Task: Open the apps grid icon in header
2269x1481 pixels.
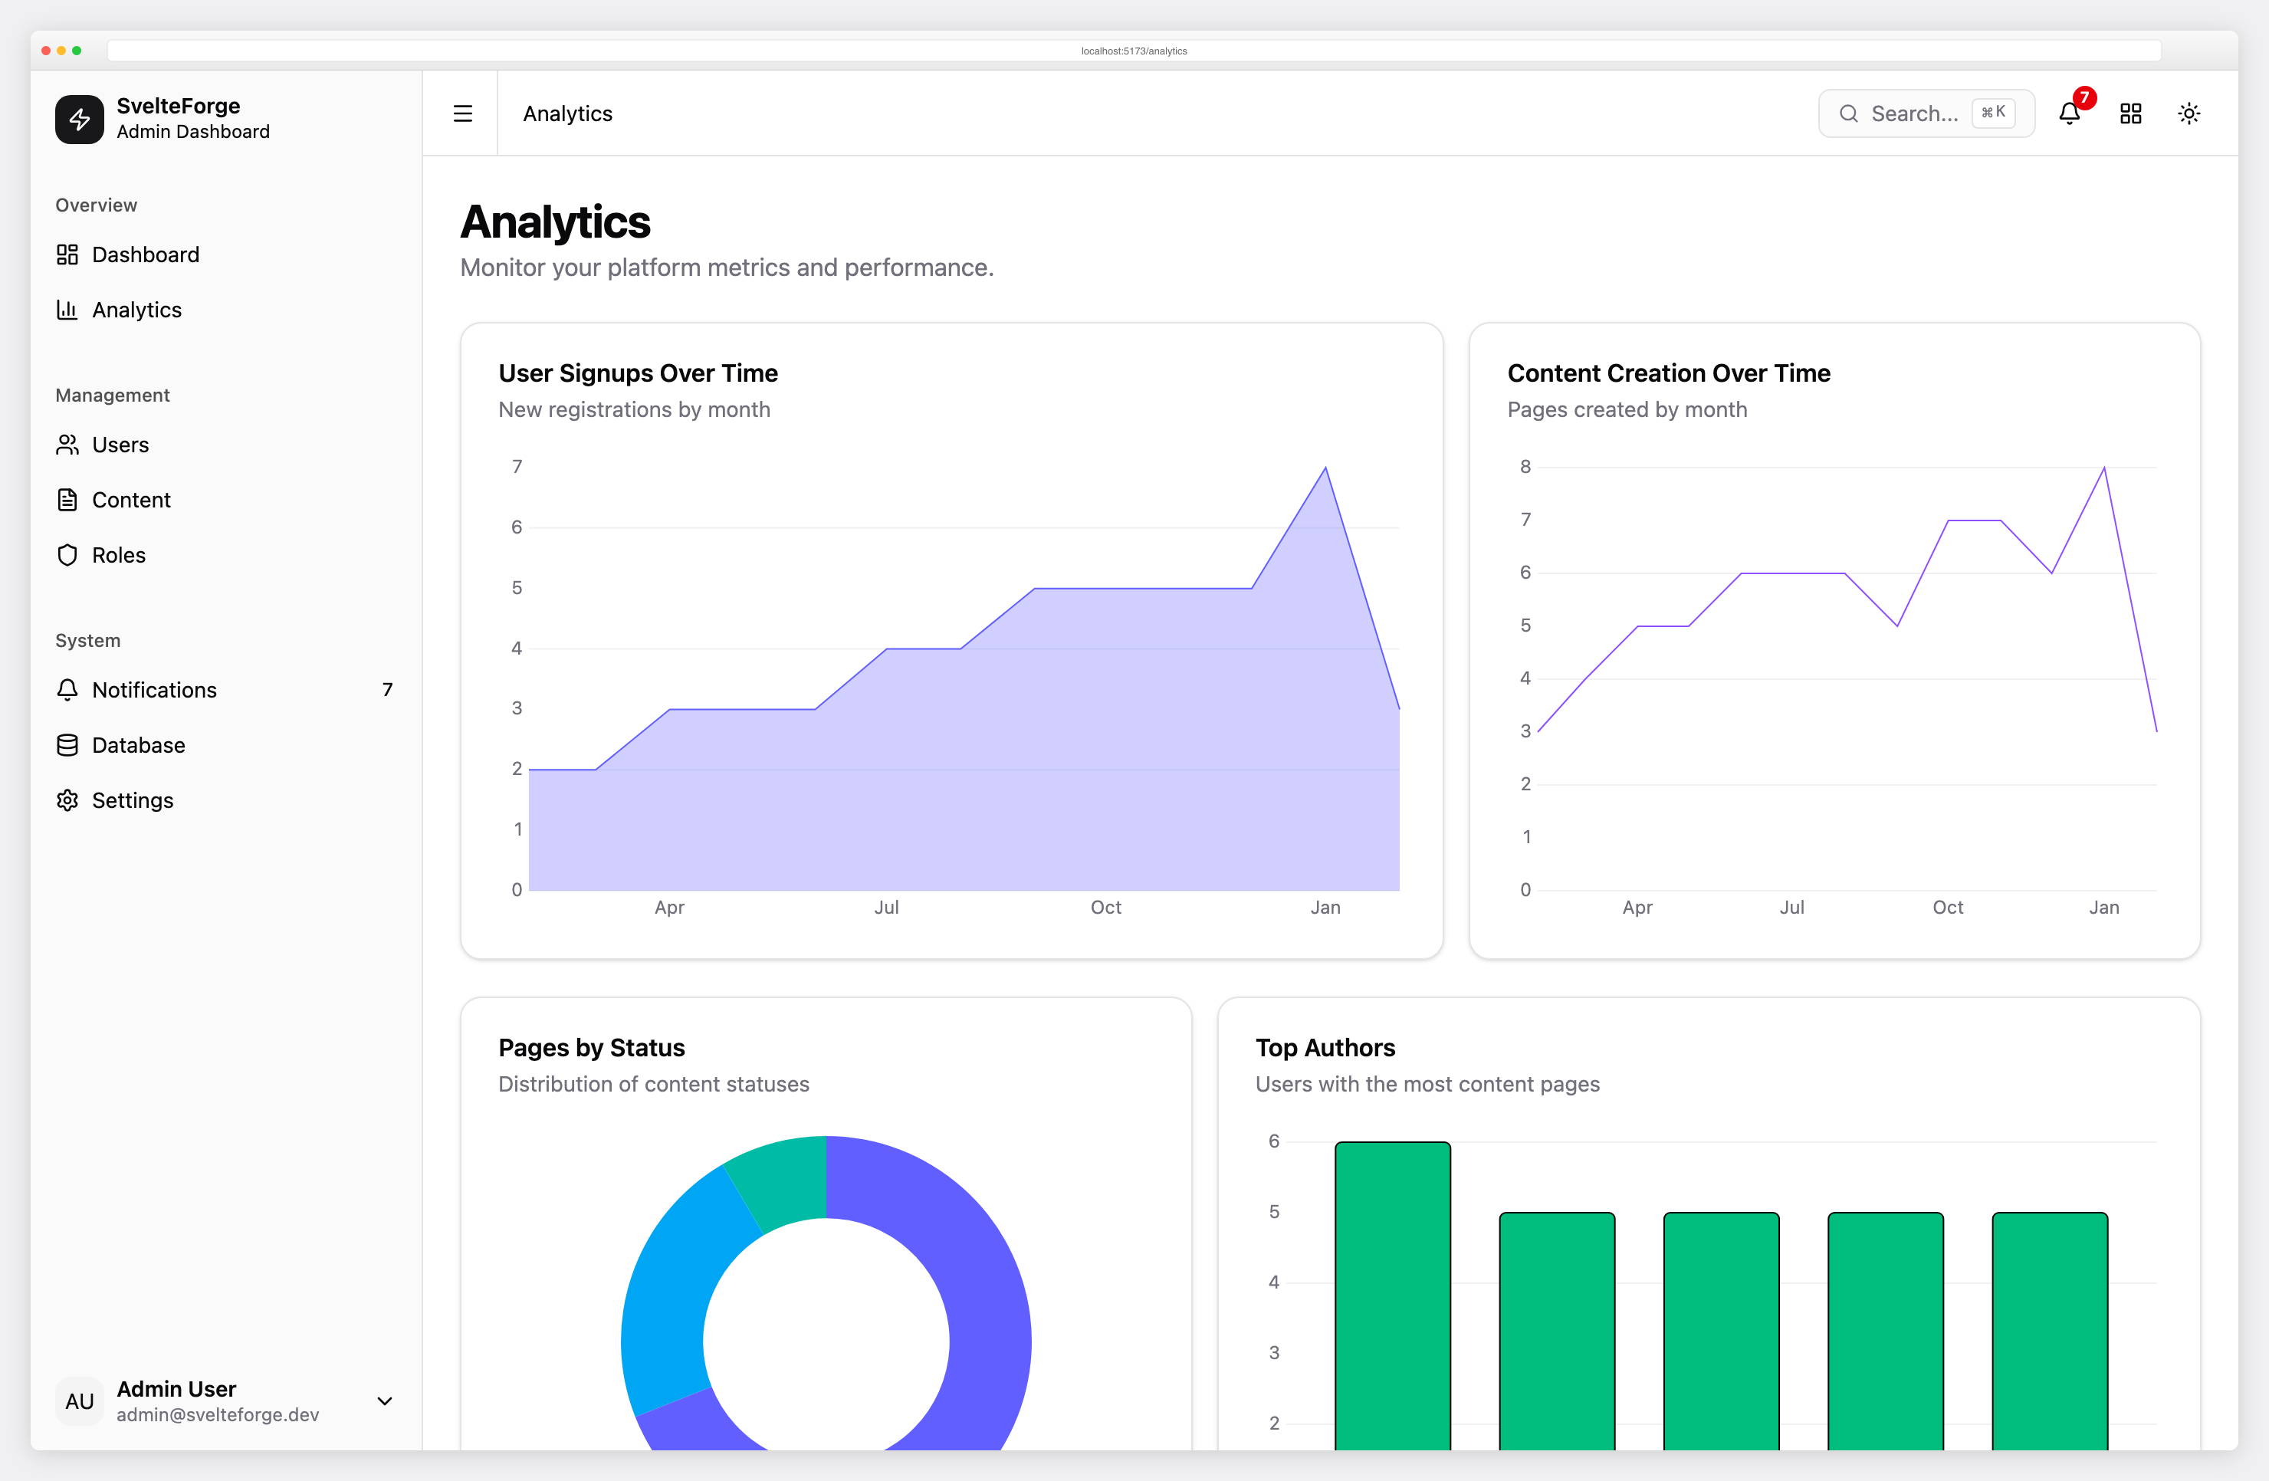Action: coord(2131,113)
